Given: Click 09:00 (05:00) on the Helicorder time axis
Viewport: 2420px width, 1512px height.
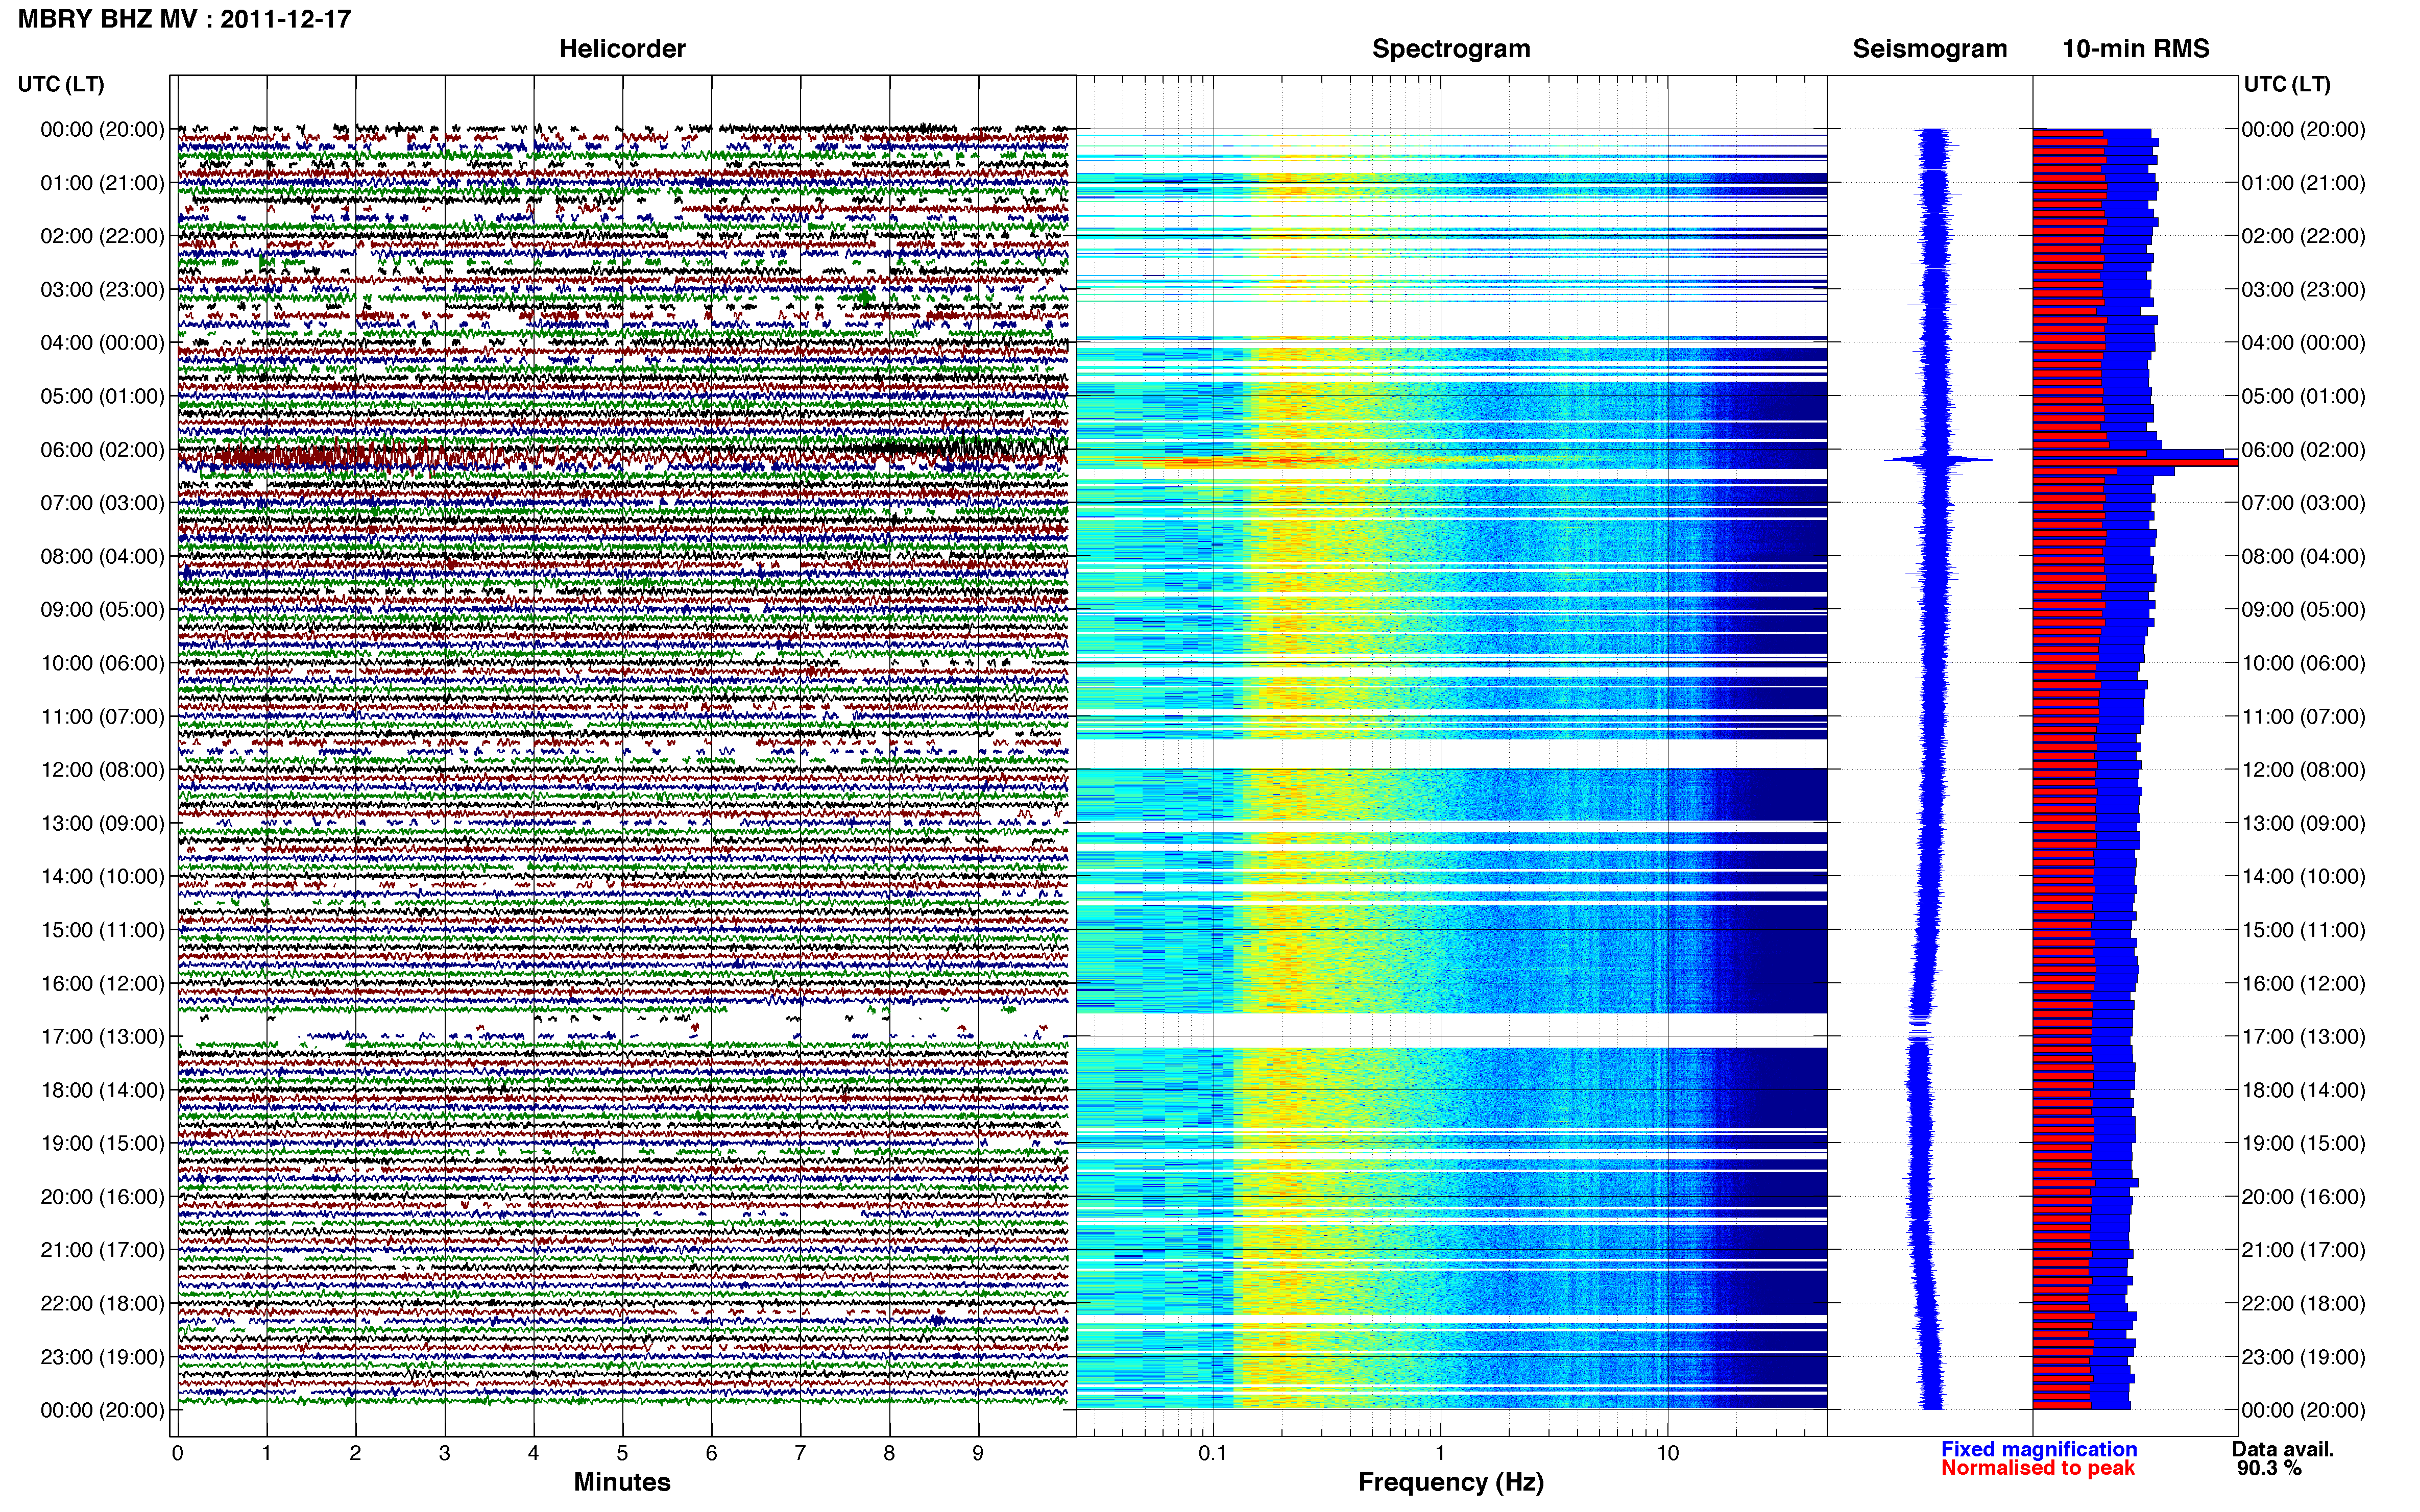Looking at the screenshot, I should (102, 610).
